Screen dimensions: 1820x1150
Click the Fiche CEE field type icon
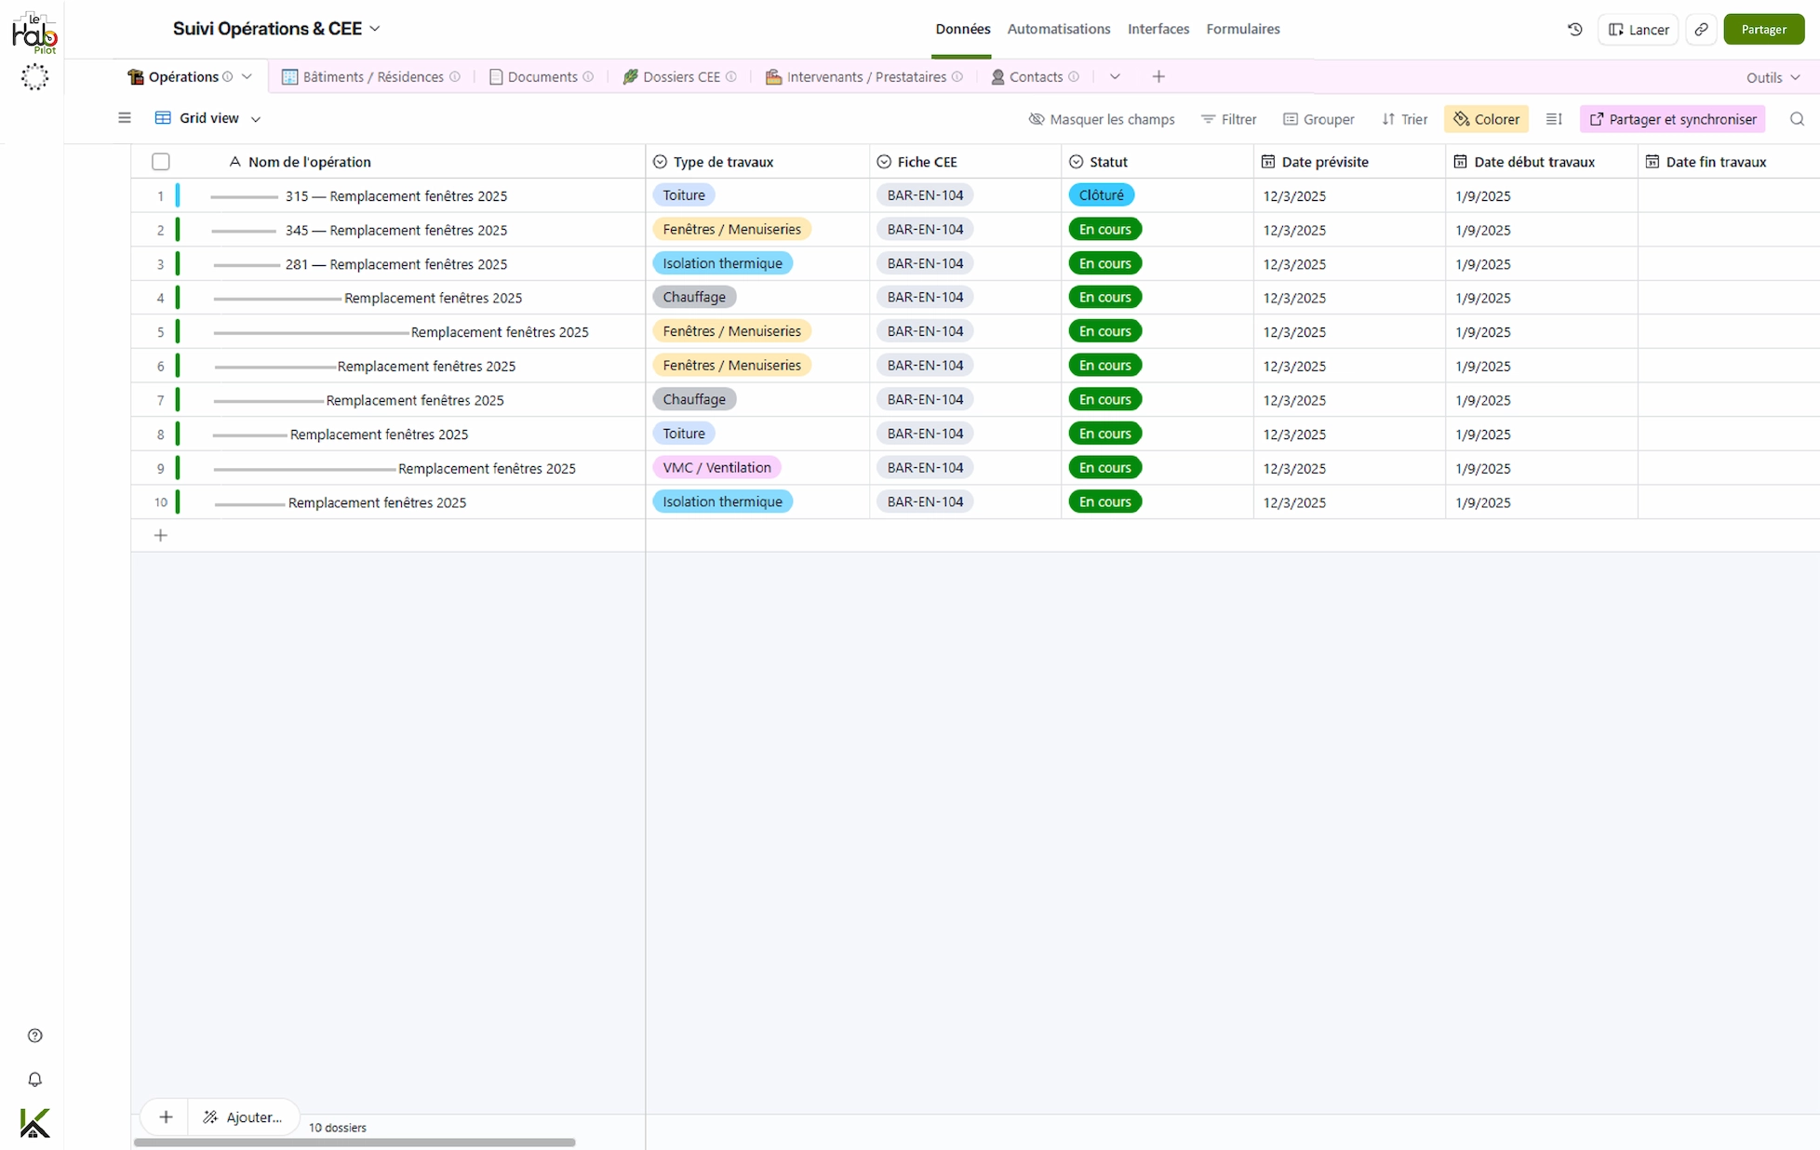coord(884,162)
